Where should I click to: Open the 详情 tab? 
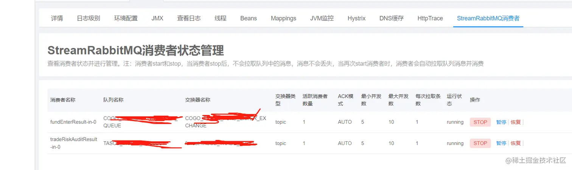[x=57, y=18]
